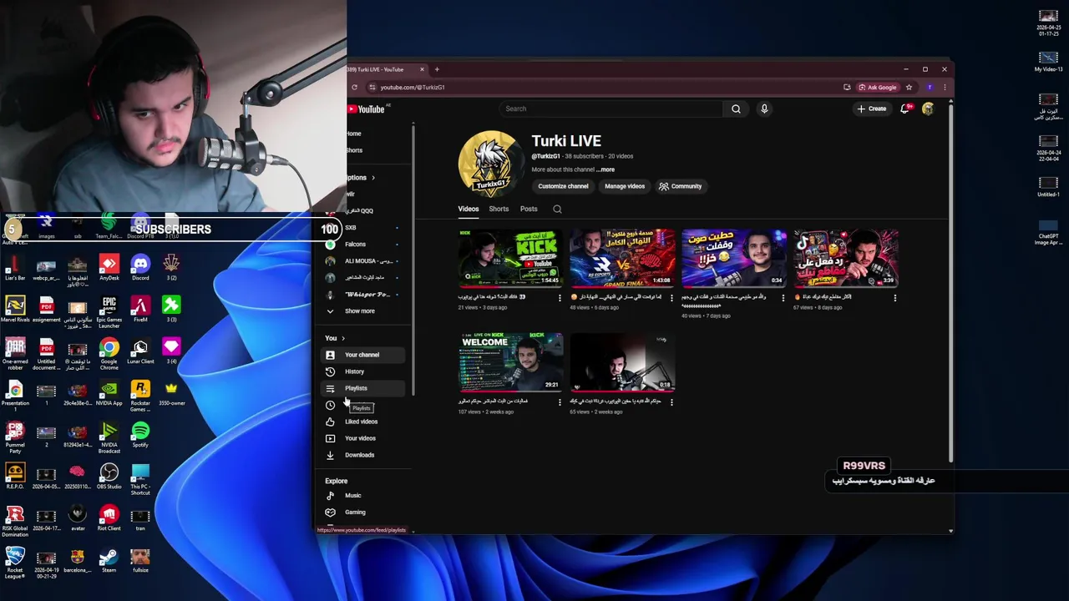Open the account avatar menu on YouTube
Screen dimensions: 1069x601
coord(928,109)
